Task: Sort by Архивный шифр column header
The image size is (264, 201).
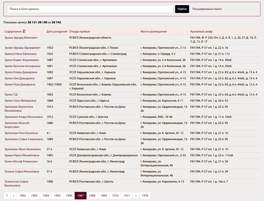Action: pyautogui.click(x=201, y=31)
